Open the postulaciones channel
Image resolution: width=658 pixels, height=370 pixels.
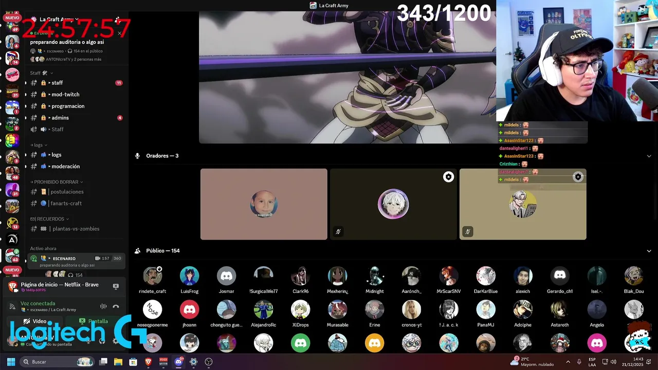pyautogui.click(x=76, y=192)
